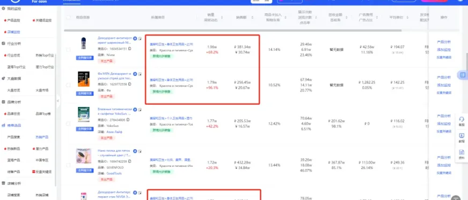The image size is (468, 200).
Task: Open 热销Top行业 in the sidebar
Action: tap(45, 55)
